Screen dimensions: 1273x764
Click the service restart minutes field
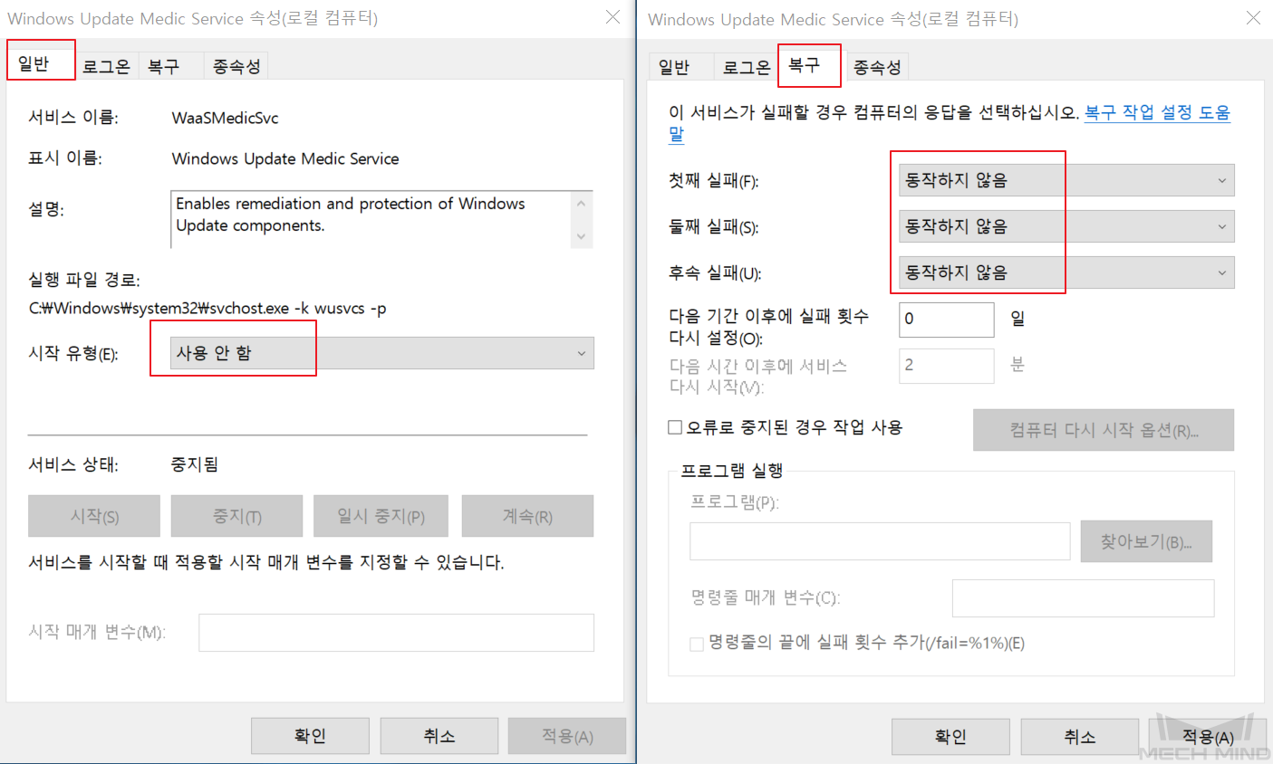point(946,366)
